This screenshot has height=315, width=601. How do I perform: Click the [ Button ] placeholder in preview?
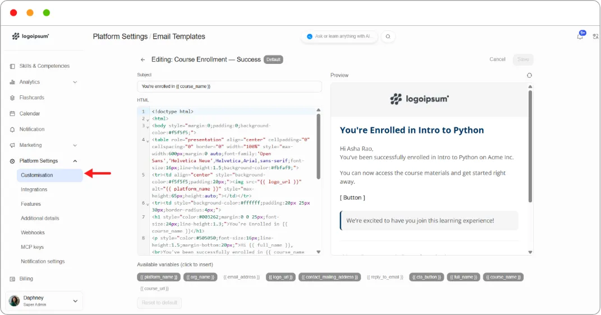pyautogui.click(x=352, y=197)
